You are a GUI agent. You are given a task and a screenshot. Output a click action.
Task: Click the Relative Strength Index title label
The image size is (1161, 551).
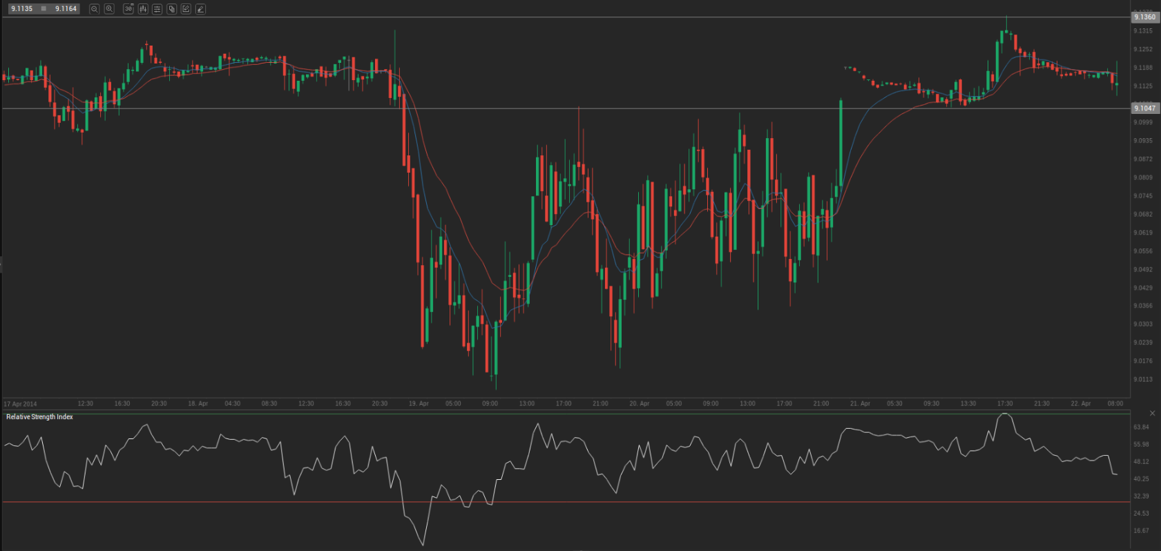[39, 417]
